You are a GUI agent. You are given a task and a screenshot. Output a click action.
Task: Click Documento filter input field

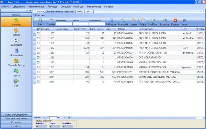64,24
